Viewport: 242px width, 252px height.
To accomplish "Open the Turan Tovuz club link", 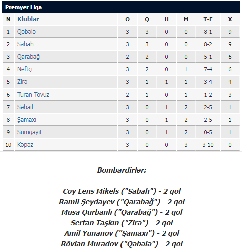I will coord(33,95).
